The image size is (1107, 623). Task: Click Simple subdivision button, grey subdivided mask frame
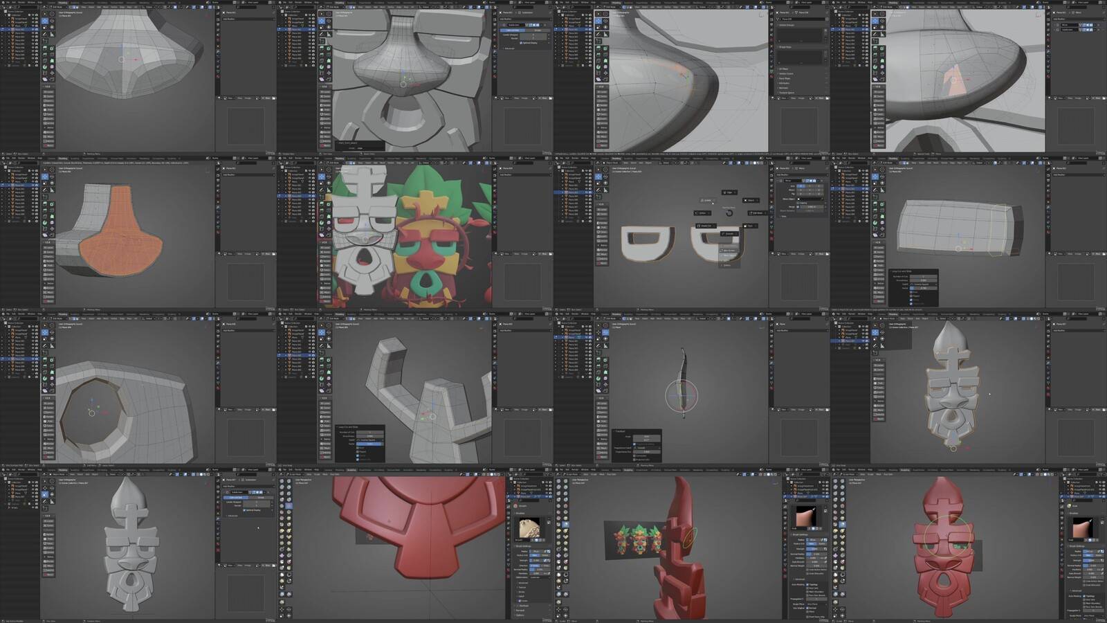(x=261, y=497)
